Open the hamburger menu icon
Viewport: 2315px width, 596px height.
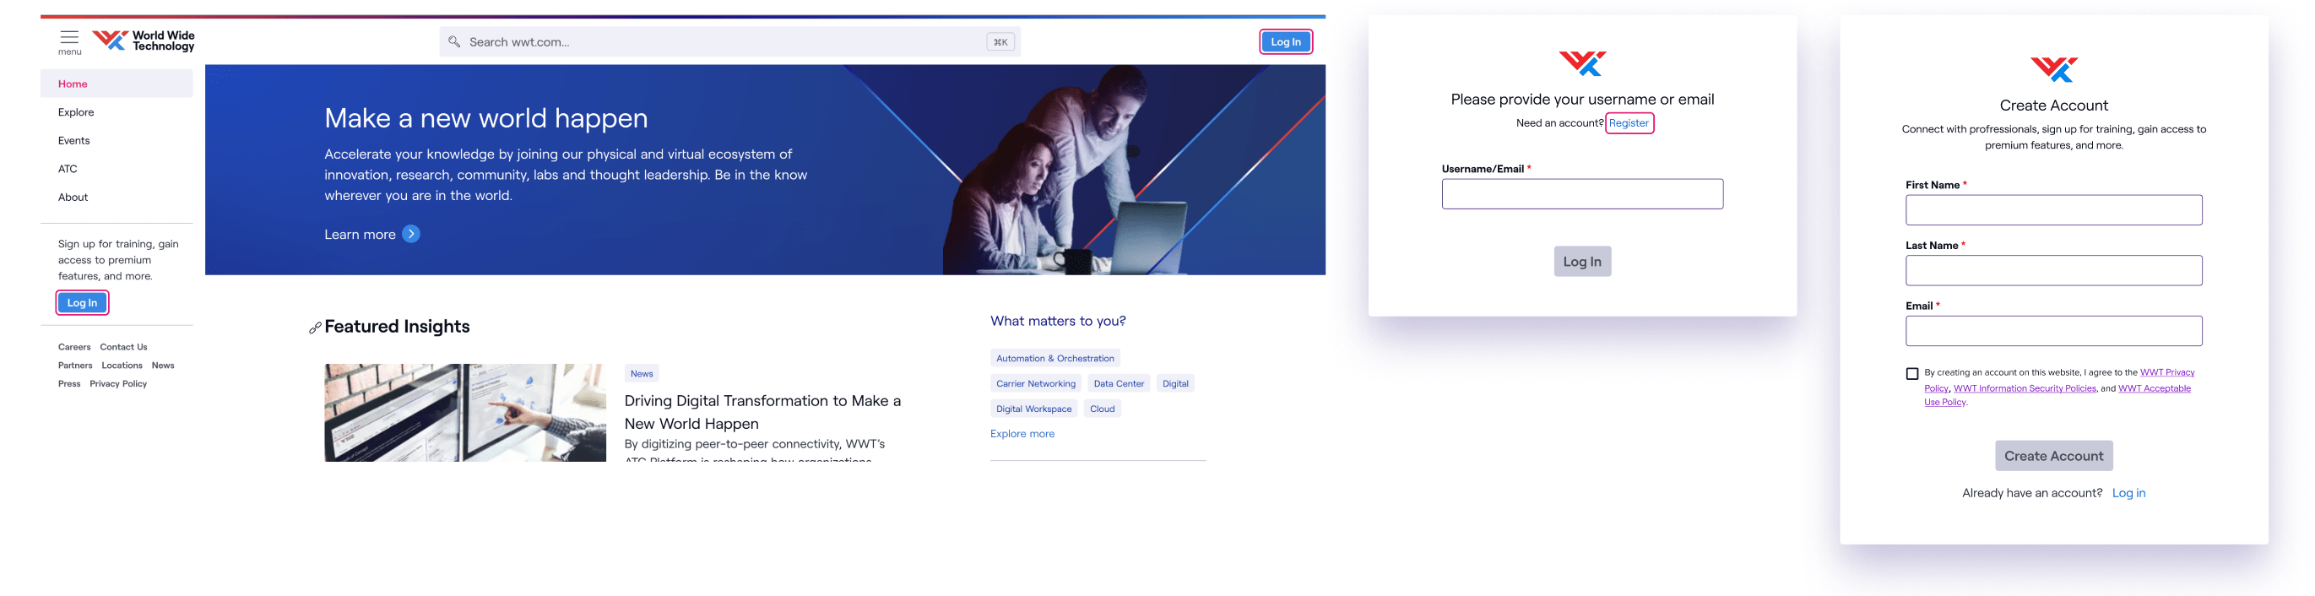click(69, 37)
